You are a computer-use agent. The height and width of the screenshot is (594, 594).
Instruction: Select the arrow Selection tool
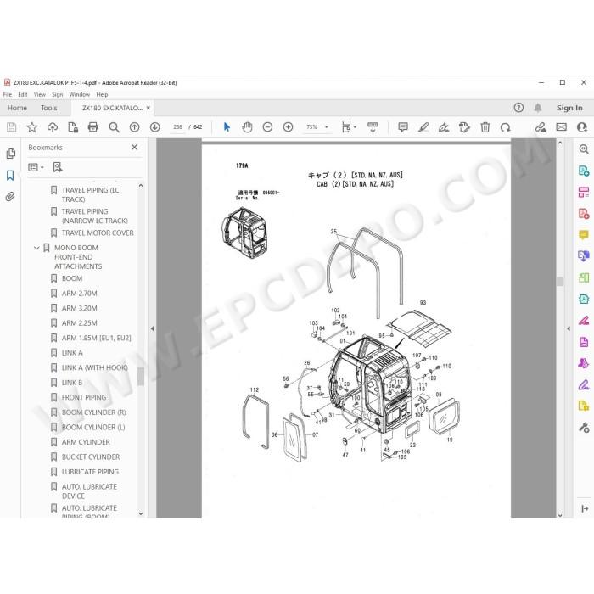227,127
